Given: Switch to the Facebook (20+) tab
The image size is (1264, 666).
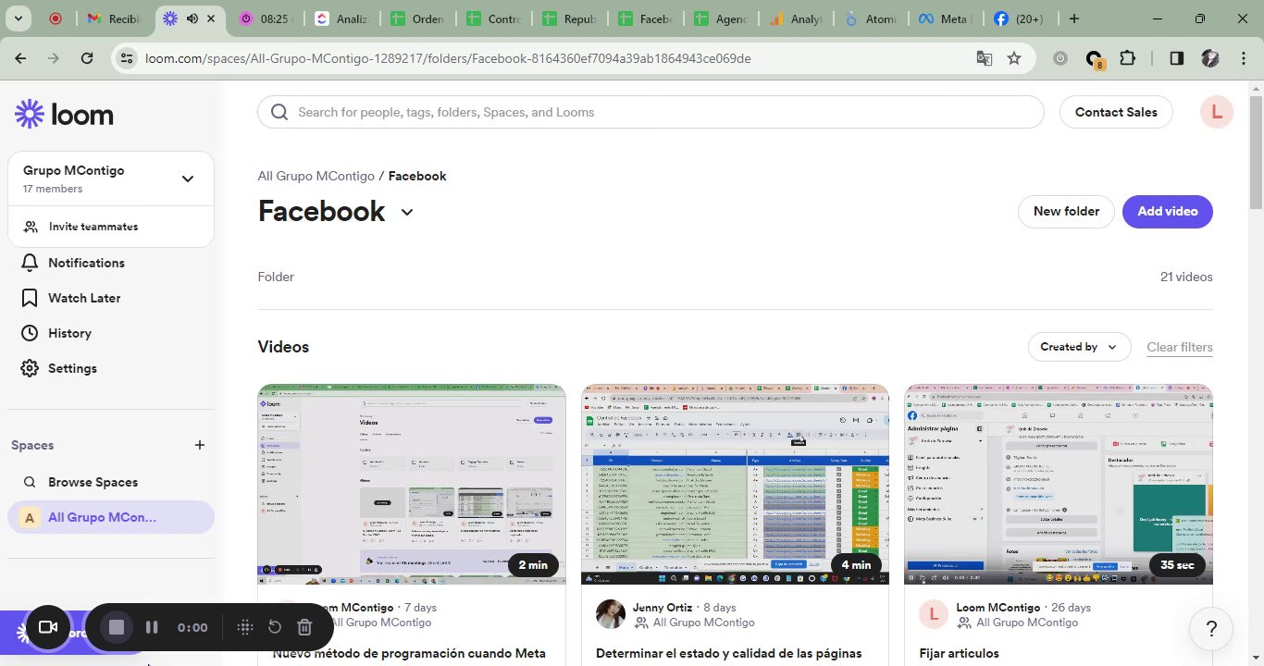Looking at the screenshot, I should coord(1020,18).
